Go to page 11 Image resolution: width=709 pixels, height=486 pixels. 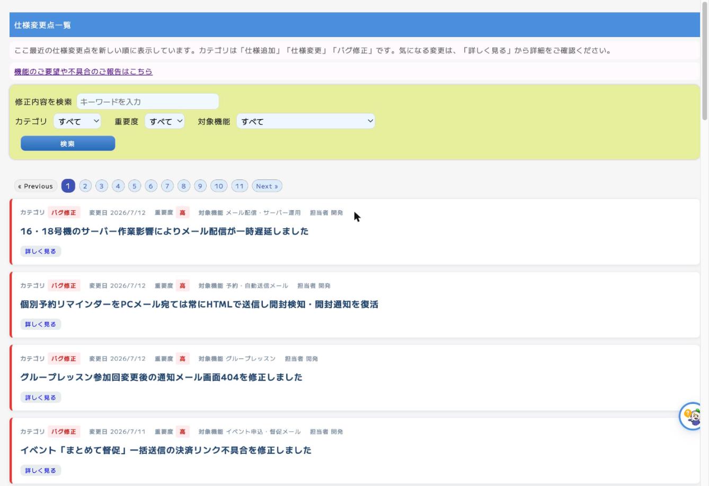240,186
